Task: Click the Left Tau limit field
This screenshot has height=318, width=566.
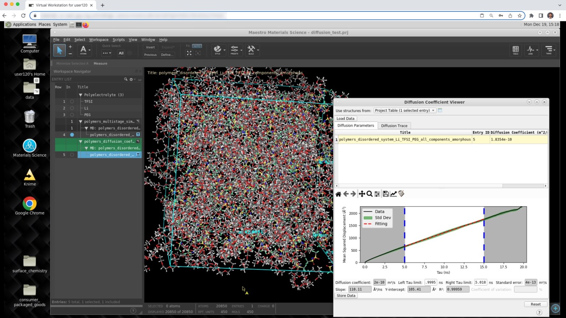Action: pyautogui.click(x=430, y=282)
